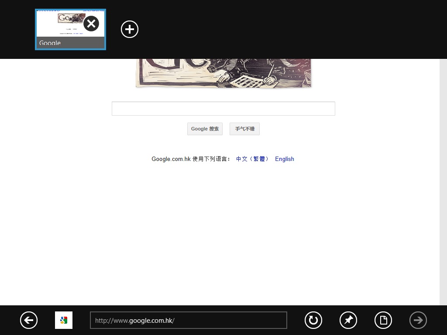Click the Google site favicon icon

click(x=64, y=320)
